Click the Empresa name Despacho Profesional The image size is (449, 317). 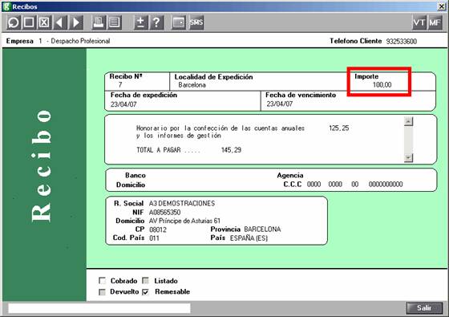(80, 41)
